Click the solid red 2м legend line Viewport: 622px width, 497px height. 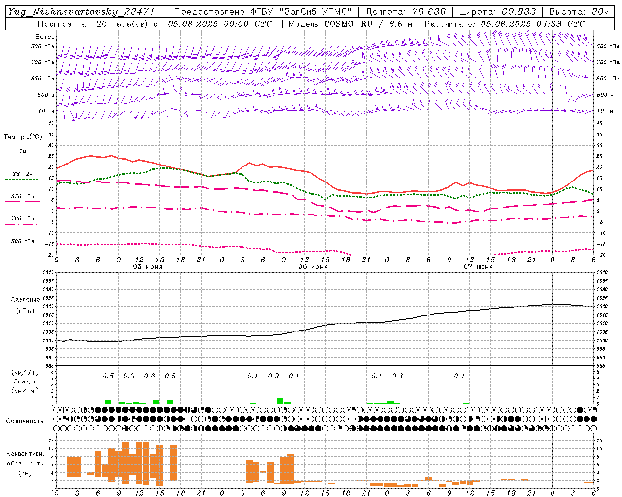[22, 157]
